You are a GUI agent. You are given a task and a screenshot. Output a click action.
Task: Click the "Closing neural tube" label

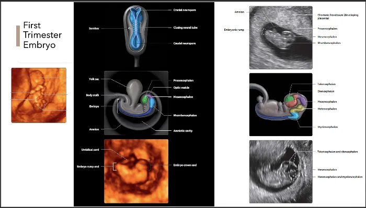(185, 28)
